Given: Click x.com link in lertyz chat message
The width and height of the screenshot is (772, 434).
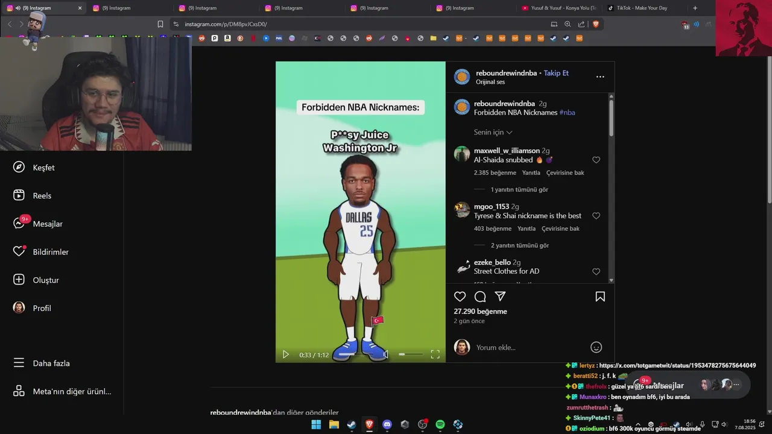Looking at the screenshot, I should pos(677,365).
